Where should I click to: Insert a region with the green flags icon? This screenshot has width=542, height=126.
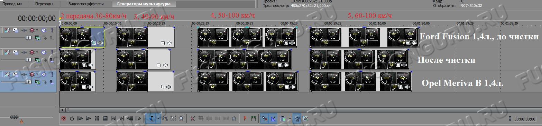(x=254, y=118)
